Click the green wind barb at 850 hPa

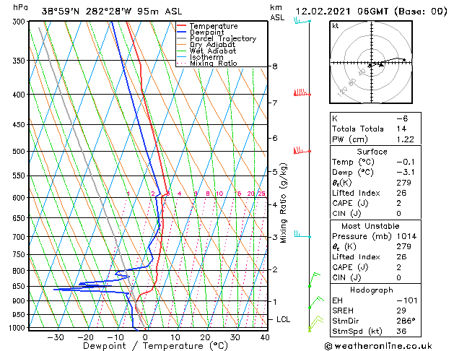pyautogui.click(x=315, y=279)
